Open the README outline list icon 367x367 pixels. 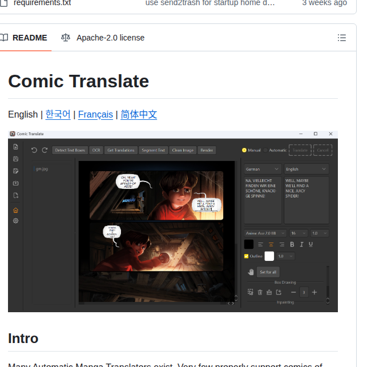point(342,38)
